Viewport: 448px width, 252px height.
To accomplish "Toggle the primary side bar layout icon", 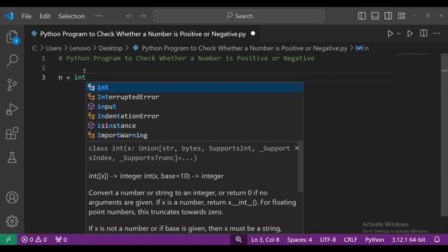I will (362, 16).
